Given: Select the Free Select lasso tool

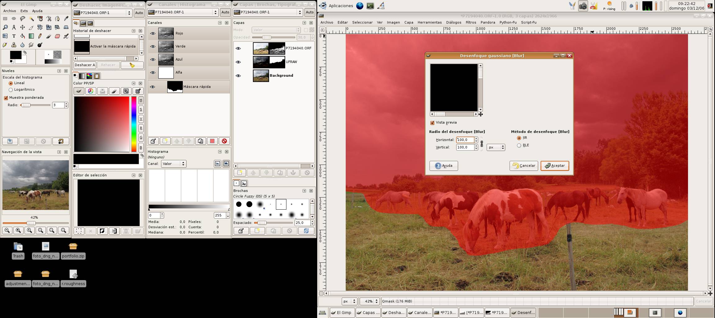Looking at the screenshot, I should click(x=23, y=19).
